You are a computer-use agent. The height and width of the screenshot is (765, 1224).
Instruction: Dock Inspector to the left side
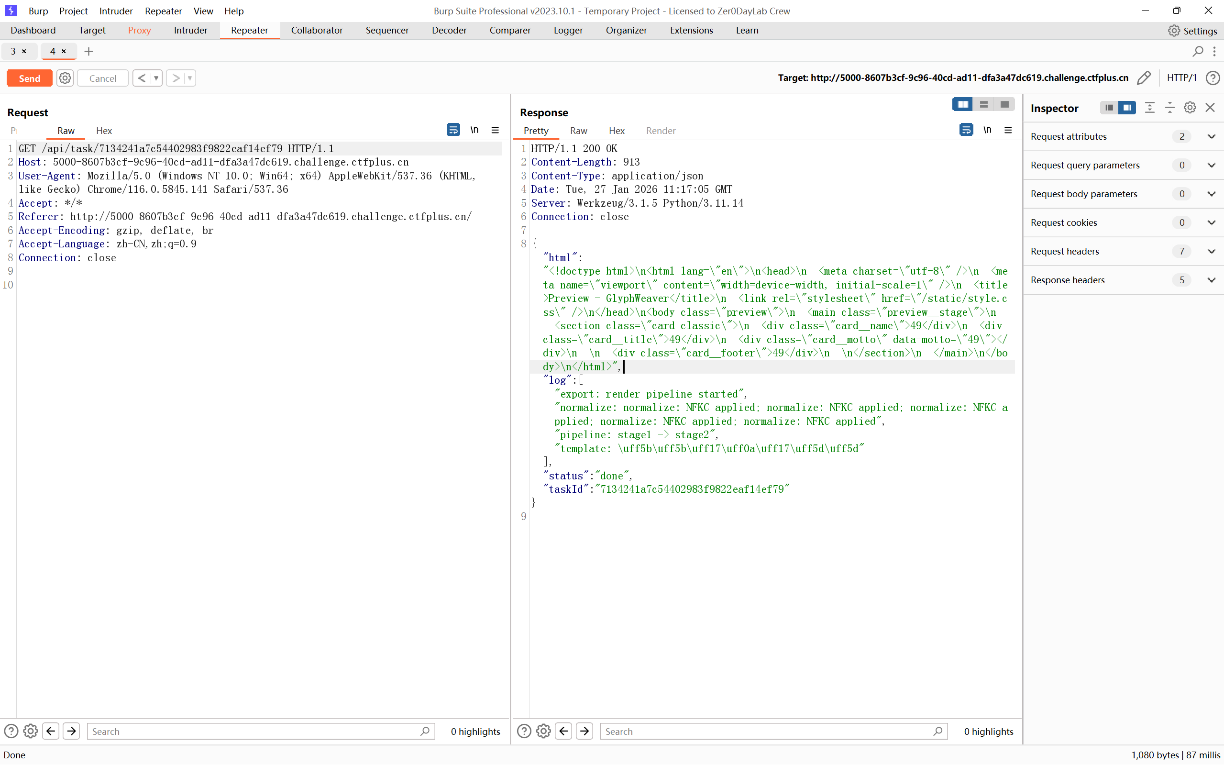1109,108
